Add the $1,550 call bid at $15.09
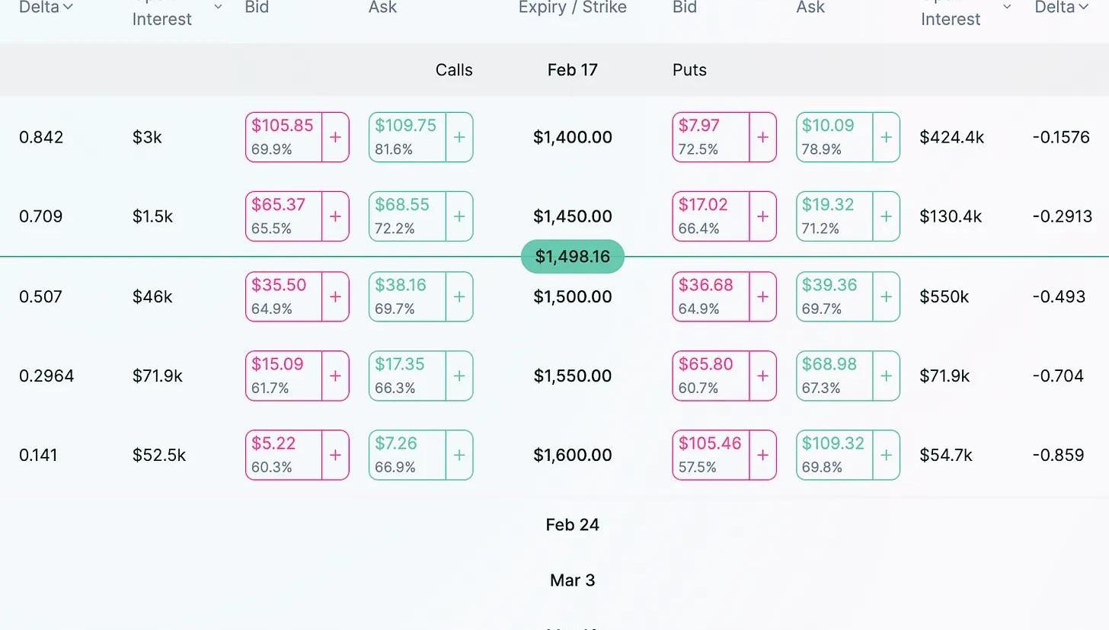 (x=335, y=376)
